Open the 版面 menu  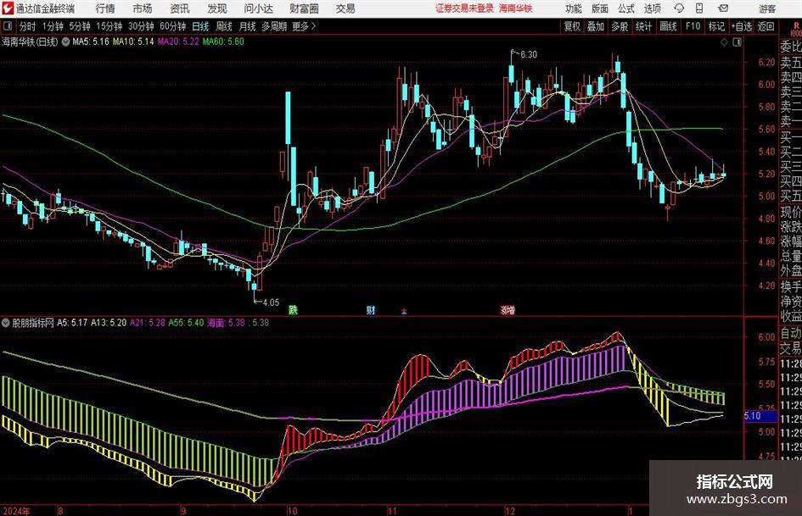(x=600, y=8)
